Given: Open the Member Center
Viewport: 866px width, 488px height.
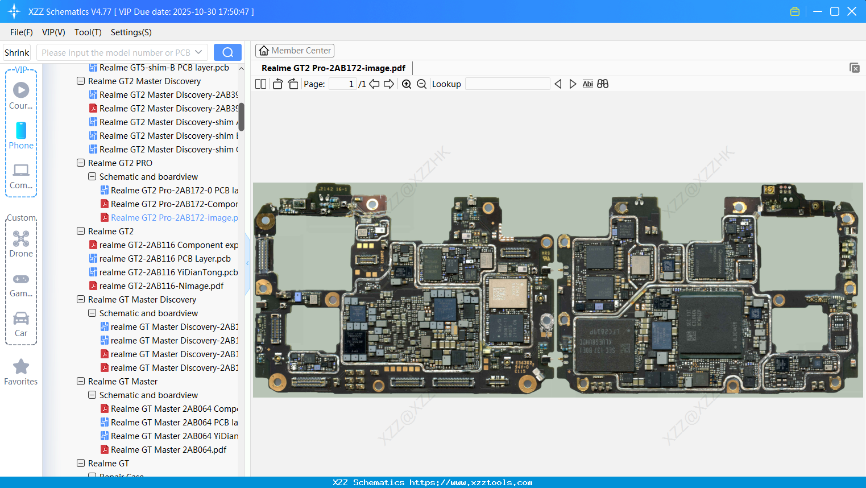Looking at the screenshot, I should tap(295, 51).
